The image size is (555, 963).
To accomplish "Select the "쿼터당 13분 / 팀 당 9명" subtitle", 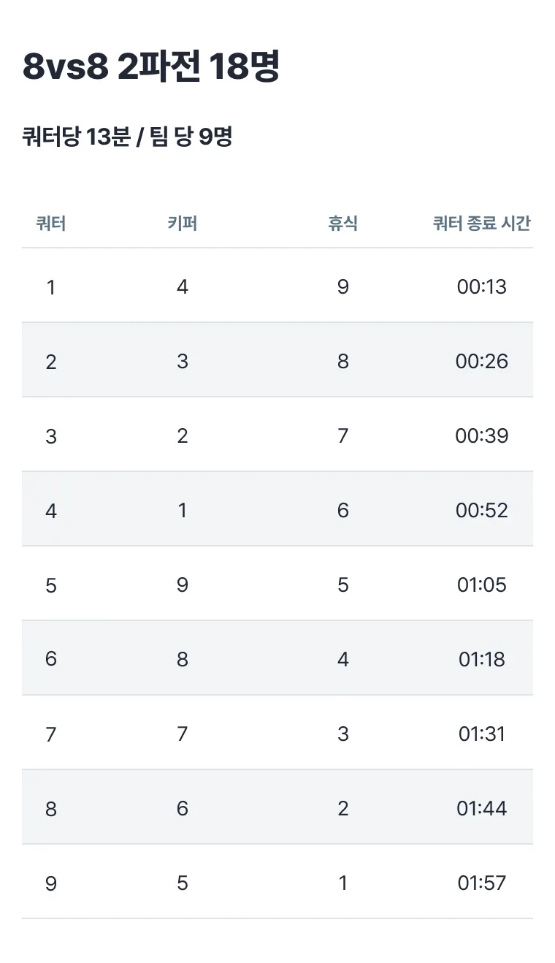I will pyautogui.click(x=127, y=137).
